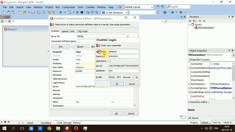Click the Save desktop layout icon

pos(158,7)
